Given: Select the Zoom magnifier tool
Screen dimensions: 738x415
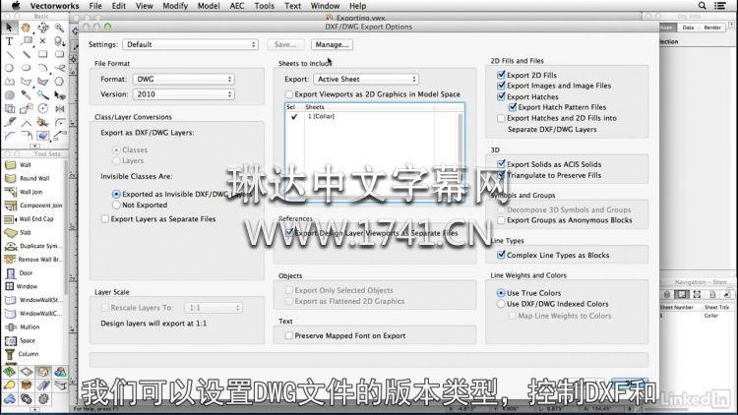Looking at the screenshot, I should click(59, 28).
